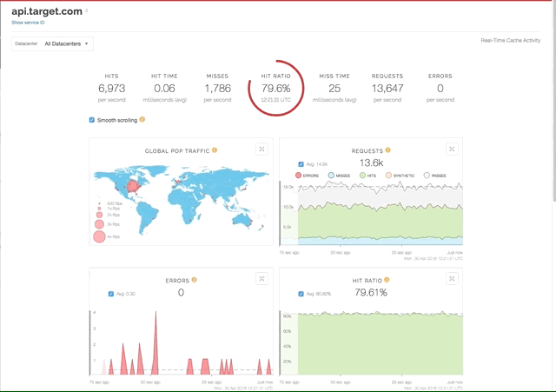Open info icon beside Global POP Traffic
Viewport: 556px width, 392px height.
pos(215,150)
